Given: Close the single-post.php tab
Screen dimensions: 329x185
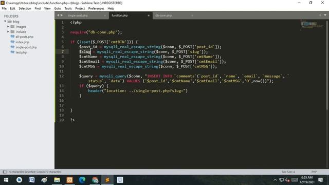Looking at the screenshot, I should [x=105, y=15].
